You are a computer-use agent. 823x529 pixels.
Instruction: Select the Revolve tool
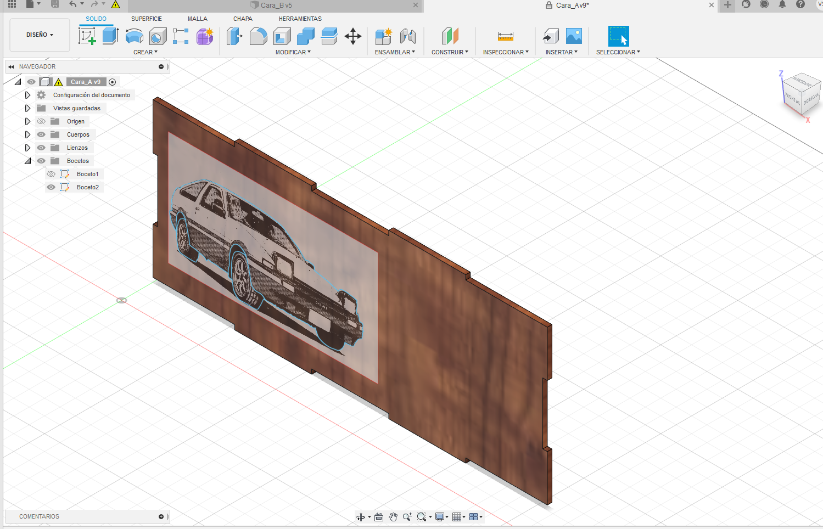[135, 36]
